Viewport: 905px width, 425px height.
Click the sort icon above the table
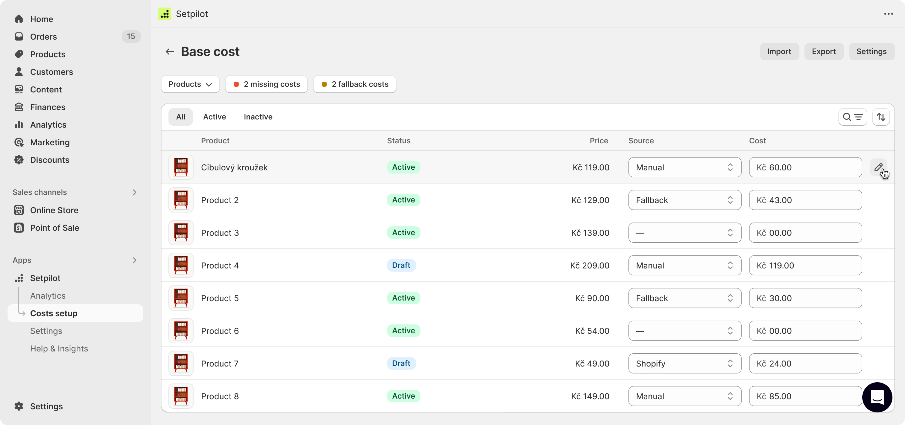point(881,117)
